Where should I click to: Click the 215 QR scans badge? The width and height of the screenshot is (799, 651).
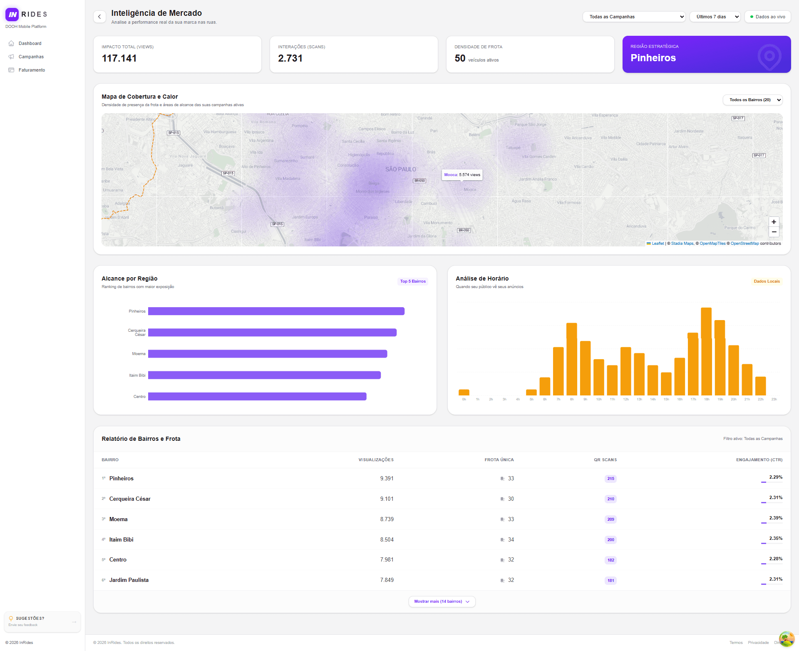point(610,479)
